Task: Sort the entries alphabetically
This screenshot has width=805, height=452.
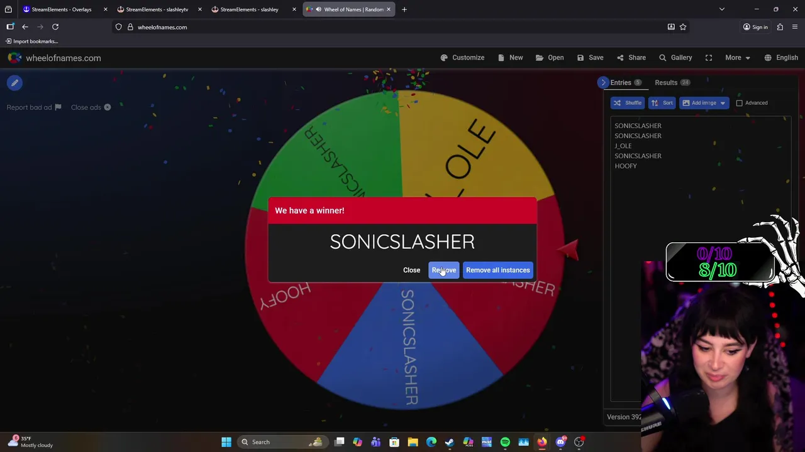Action: click(x=662, y=103)
